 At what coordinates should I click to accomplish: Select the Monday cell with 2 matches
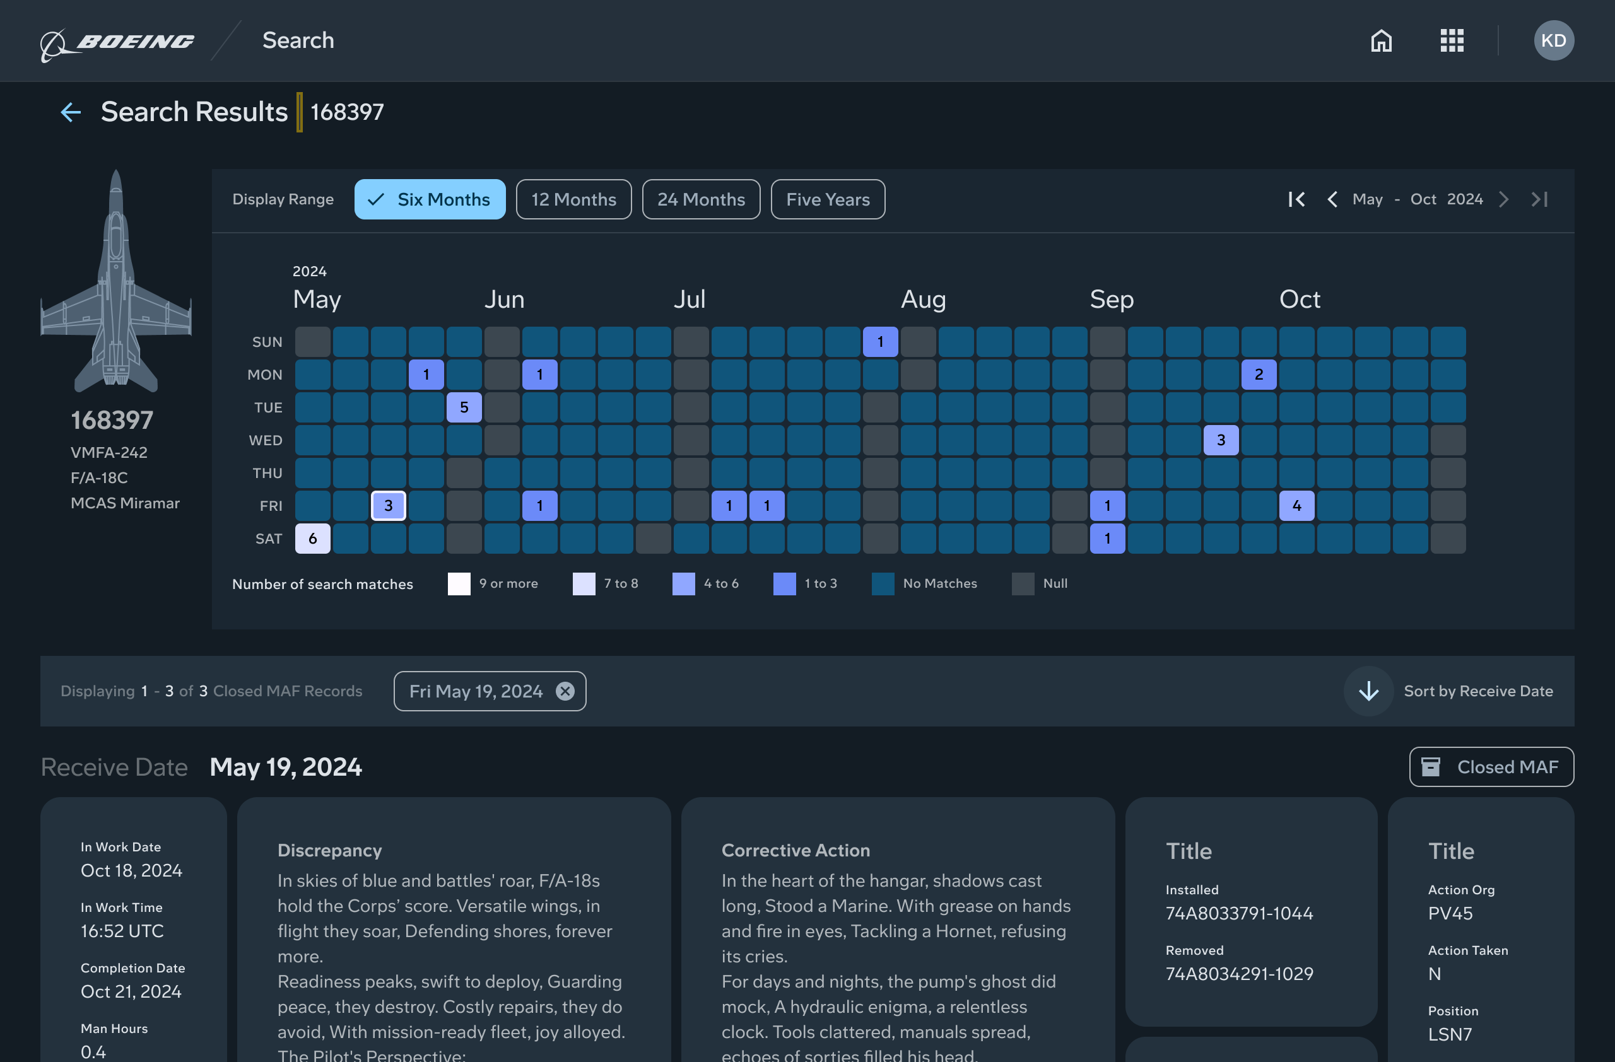pyautogui.click(x=1259, y=375)
